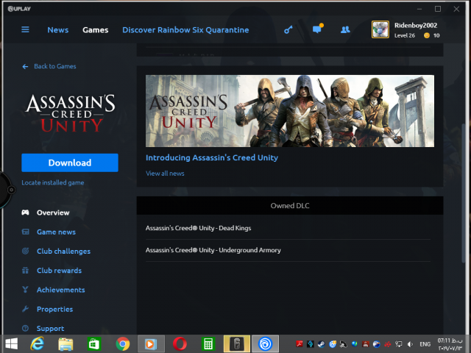Select Achievements in the sidebar
Screen dimensions: 471x353
pyautogui.click(x=60, y=290)
